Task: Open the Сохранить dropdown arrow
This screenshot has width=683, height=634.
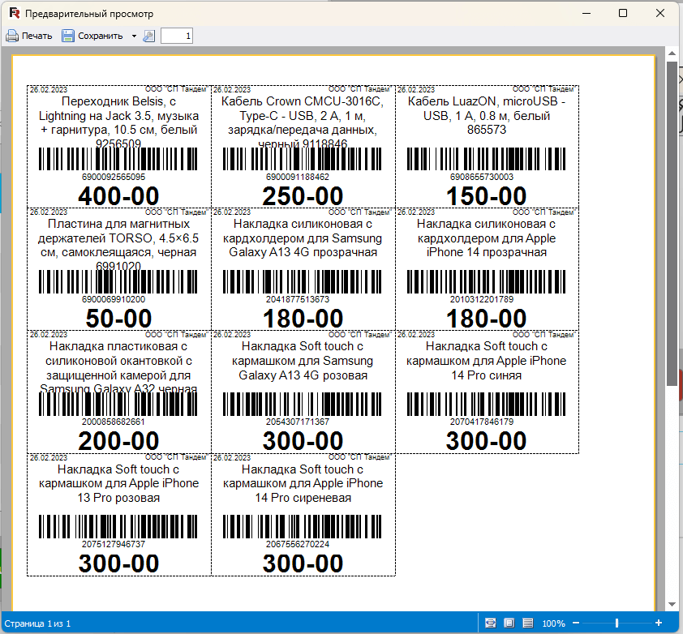Action: pos(133,36)
